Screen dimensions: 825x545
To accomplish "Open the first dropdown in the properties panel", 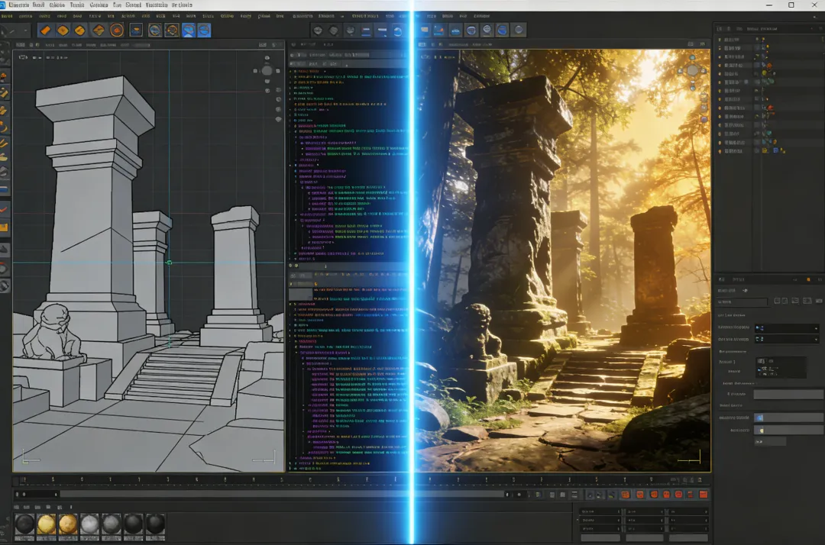I will click(786, 328).
